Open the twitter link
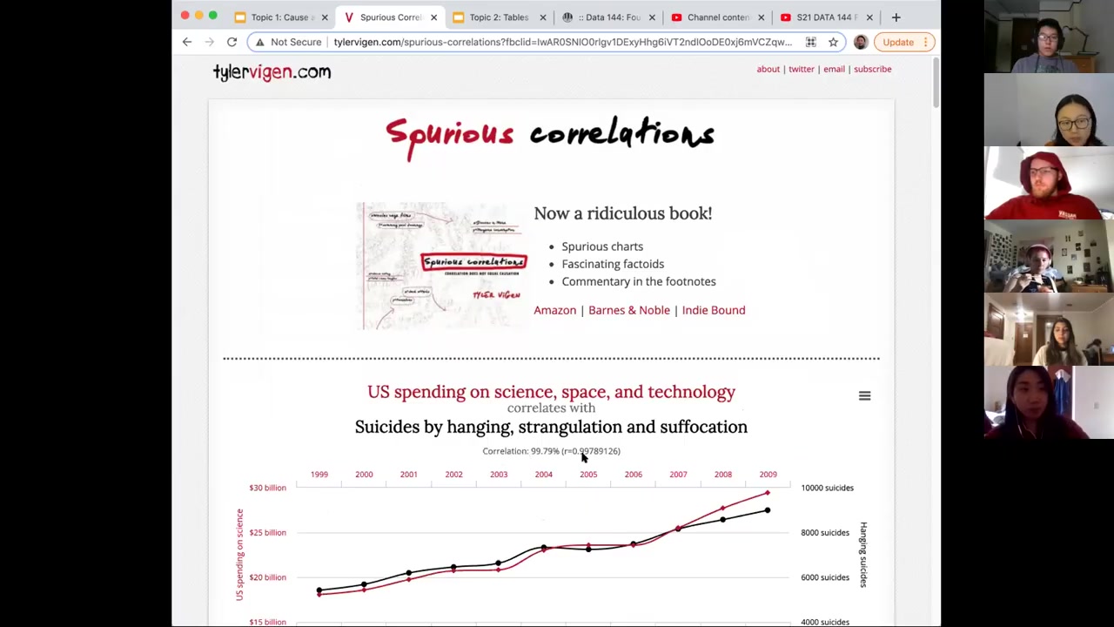 pyautogui.click(x=801, y=69)
